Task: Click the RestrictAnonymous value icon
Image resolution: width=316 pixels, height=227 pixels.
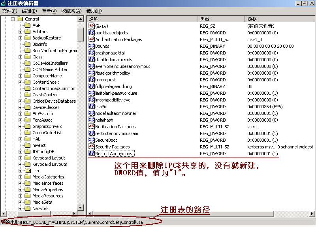Action: click(x=92, y=153)
